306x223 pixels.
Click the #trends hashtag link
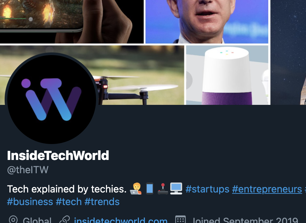(x=102, y=202)
